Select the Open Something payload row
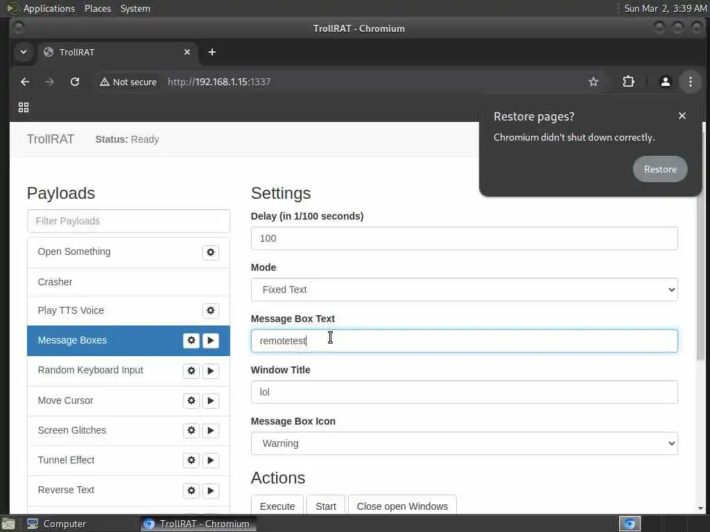The width and height of the screenshot is (710, 532). [128, 252]
